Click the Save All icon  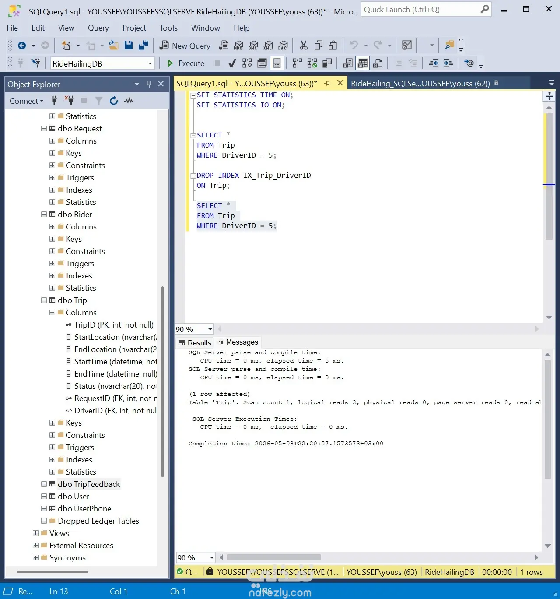143,45
